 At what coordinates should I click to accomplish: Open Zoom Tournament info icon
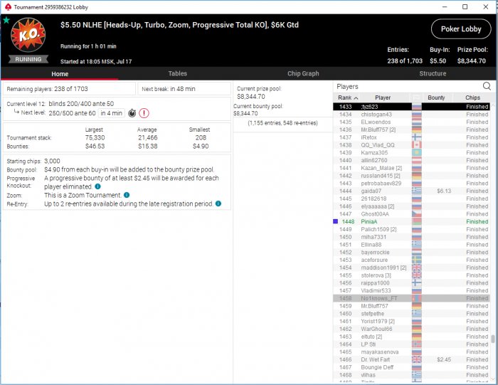pos(127,195)
